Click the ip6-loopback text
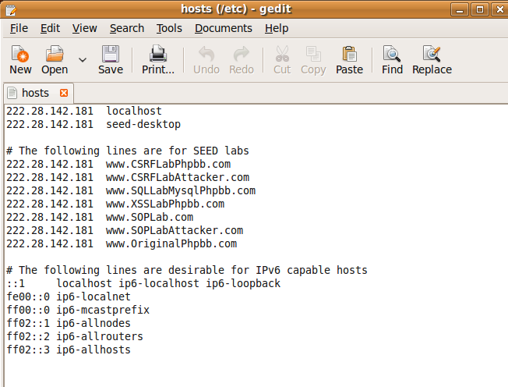 tap(243, 283)
